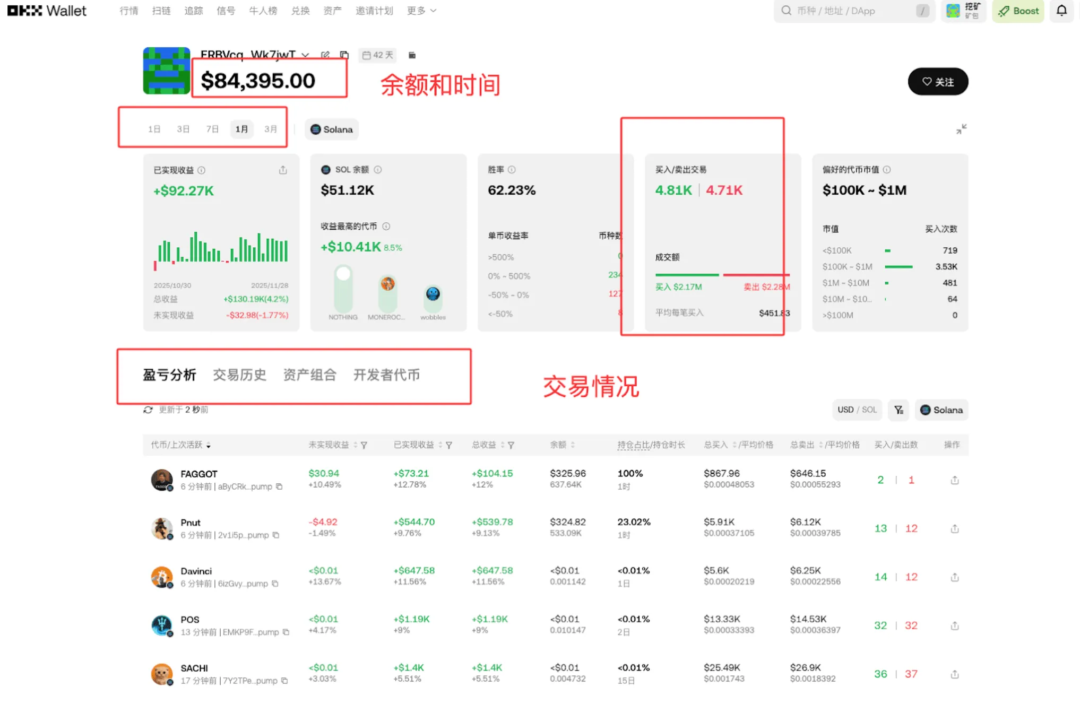The height and width of the screenshot is (704, 1080).
Task: Toggle the USD / SOL currency switch
Action: (857, 410)
